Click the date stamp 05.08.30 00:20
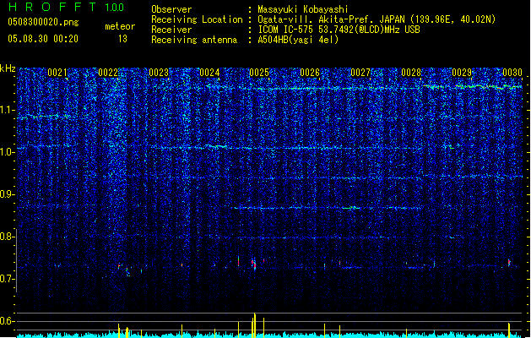The image size is (531, 338). 43,39
